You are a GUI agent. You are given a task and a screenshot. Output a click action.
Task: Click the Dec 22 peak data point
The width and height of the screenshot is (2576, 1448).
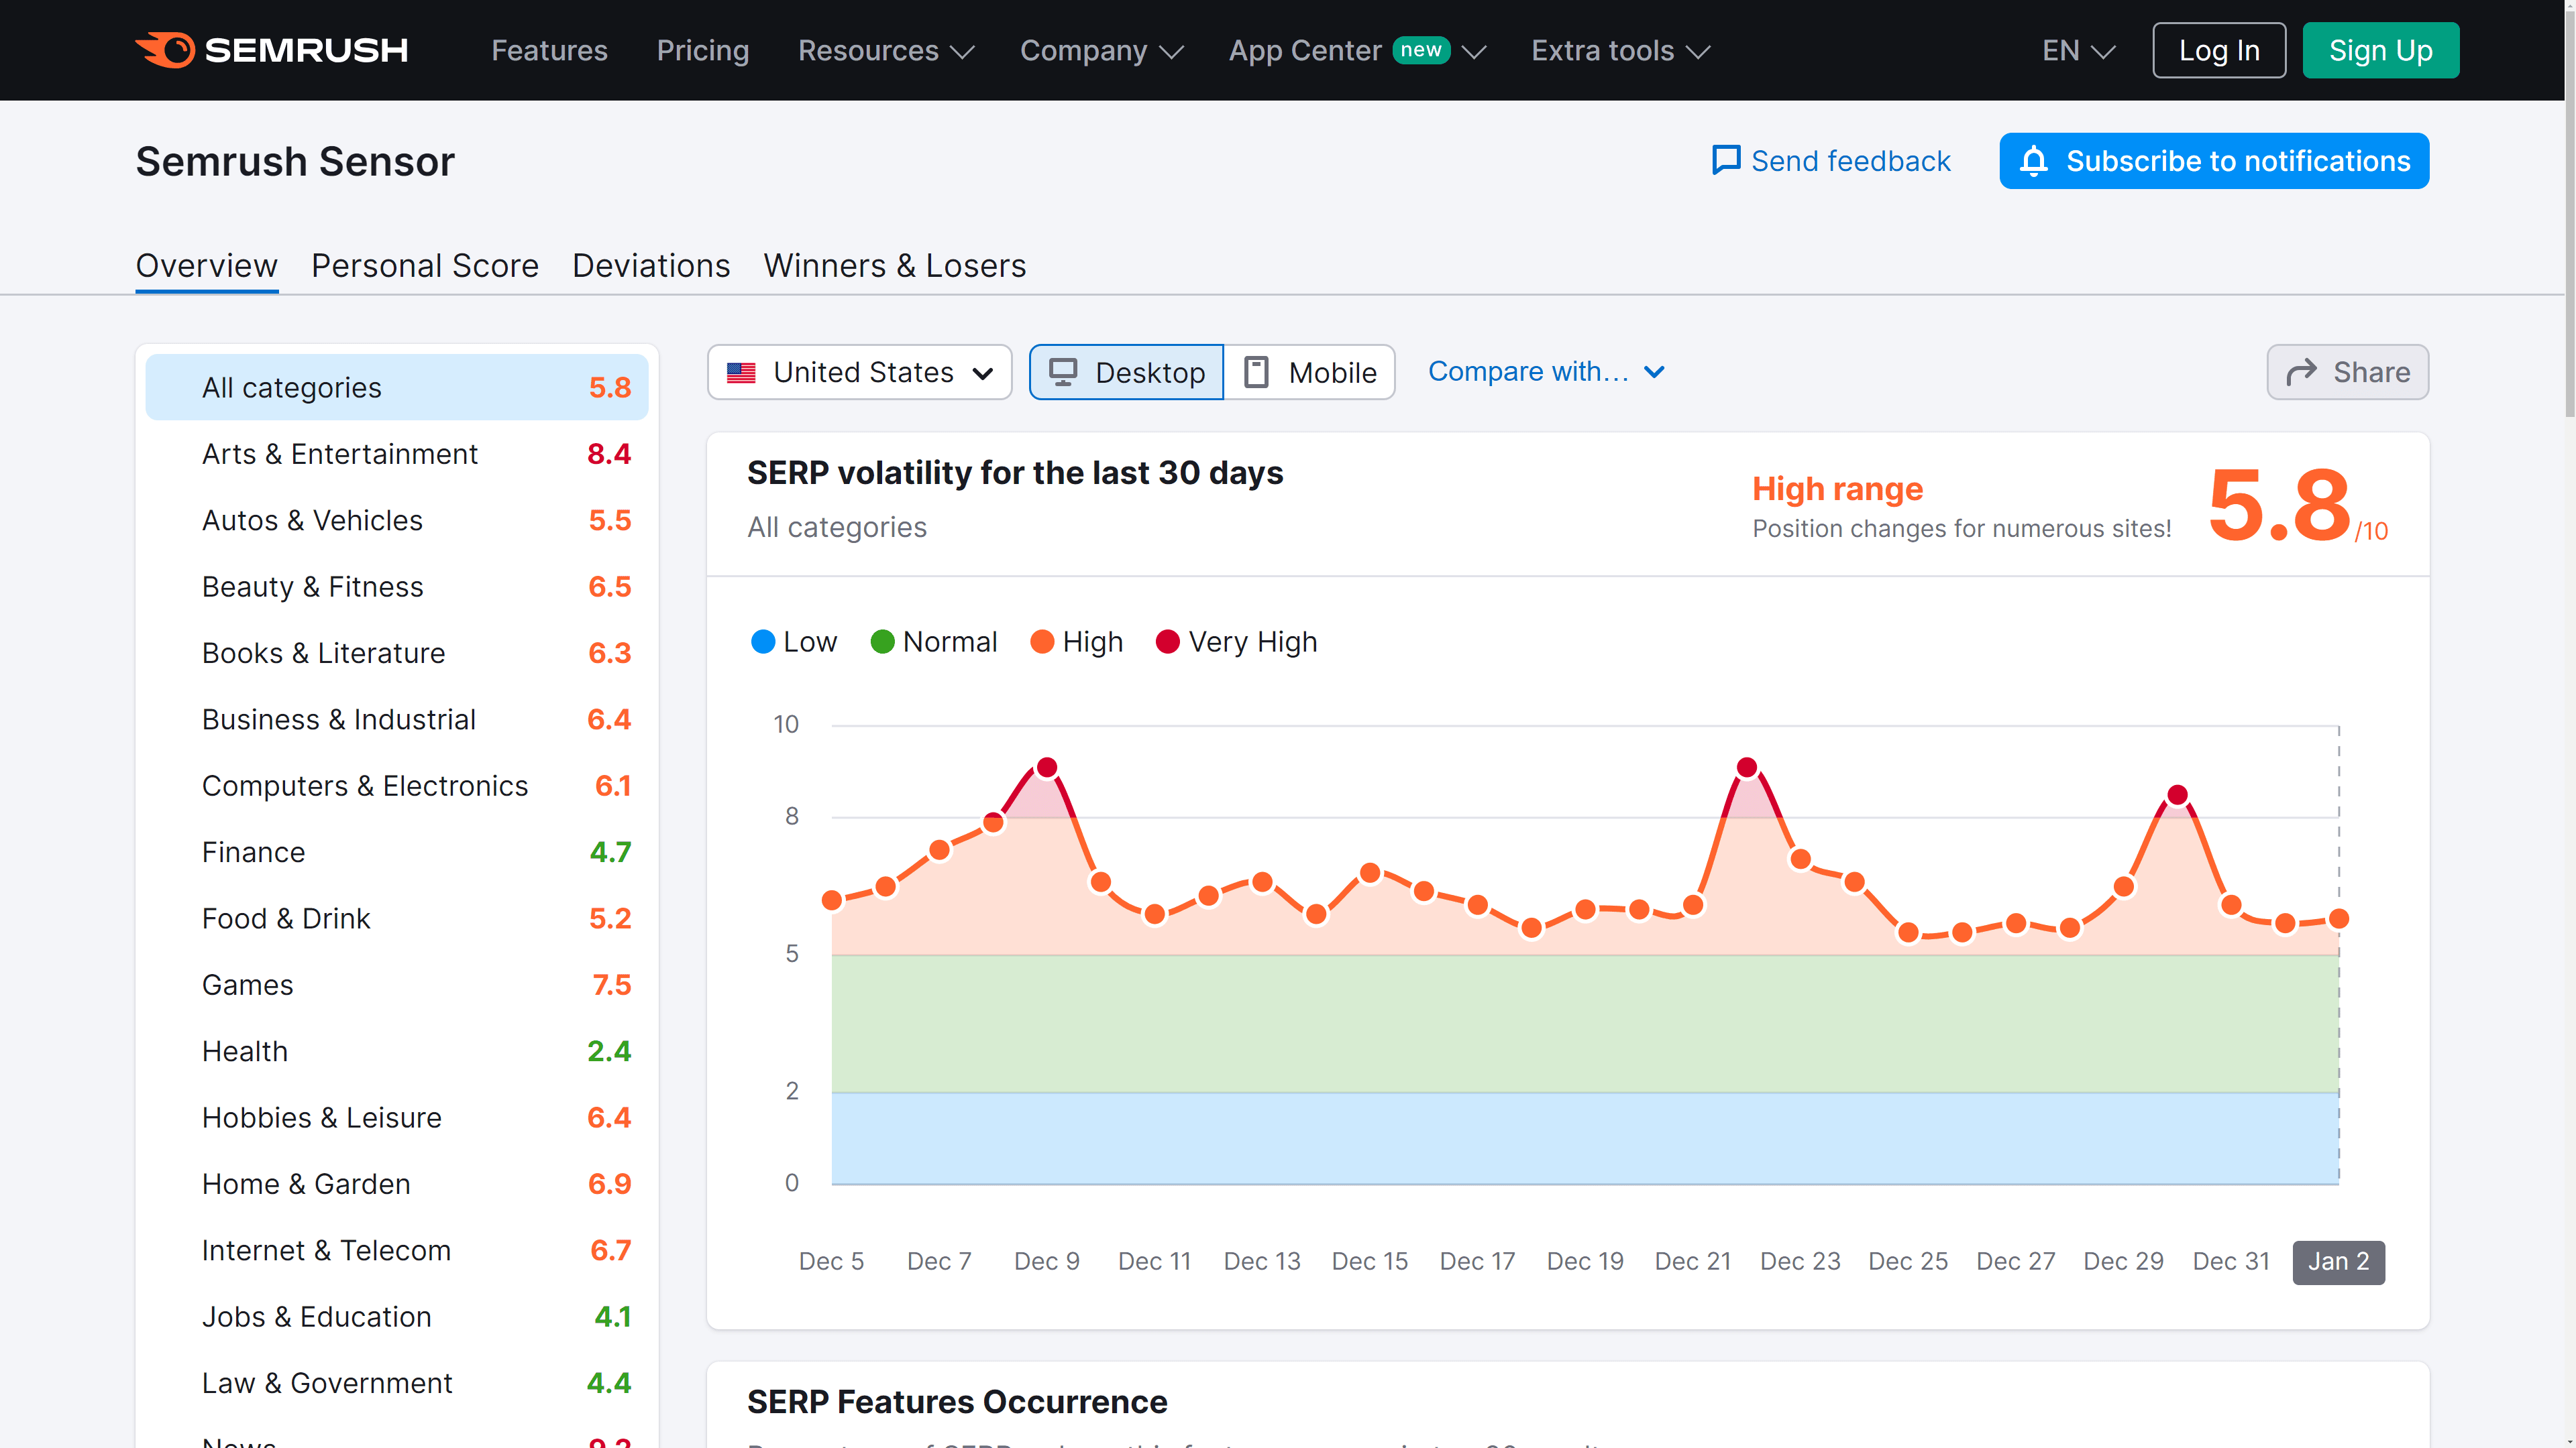tap(1747, 768)
